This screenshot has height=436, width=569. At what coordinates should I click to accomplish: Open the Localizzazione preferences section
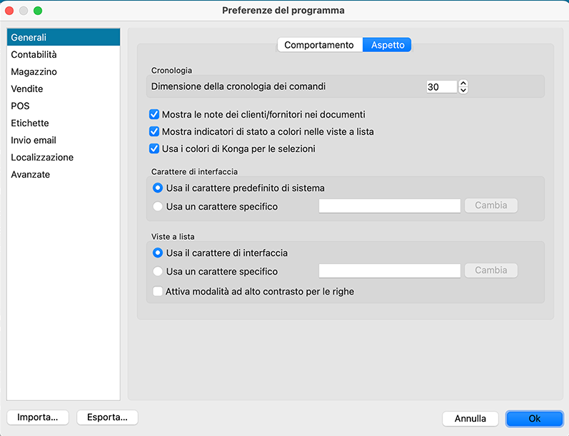point(42,157)
